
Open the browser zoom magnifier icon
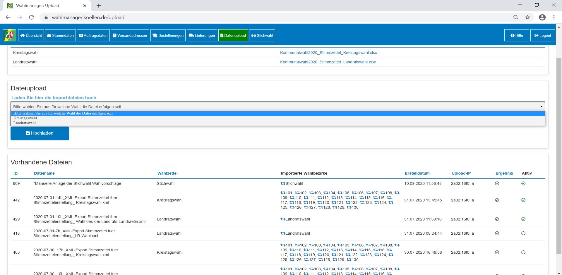516,17
